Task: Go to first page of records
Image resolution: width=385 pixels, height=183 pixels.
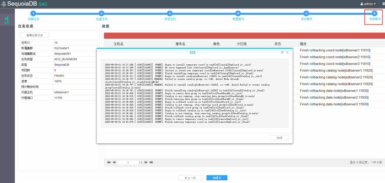Action: click(109, 162)
